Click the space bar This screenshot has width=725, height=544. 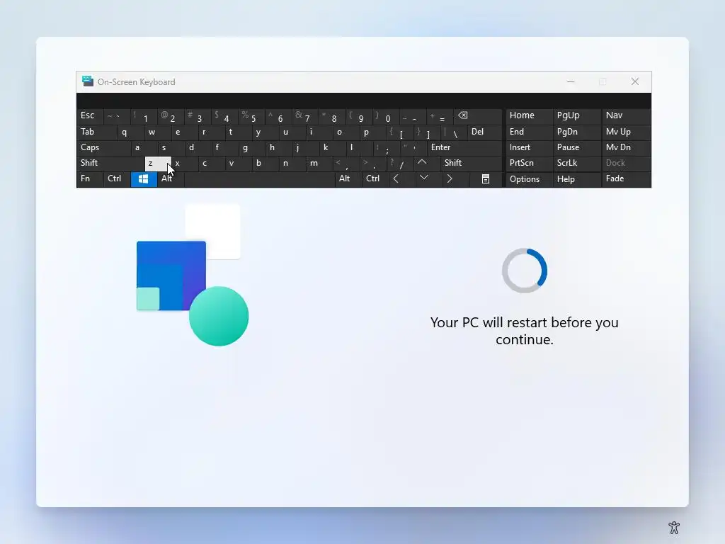pyautogui.click(x=259, y=179)
